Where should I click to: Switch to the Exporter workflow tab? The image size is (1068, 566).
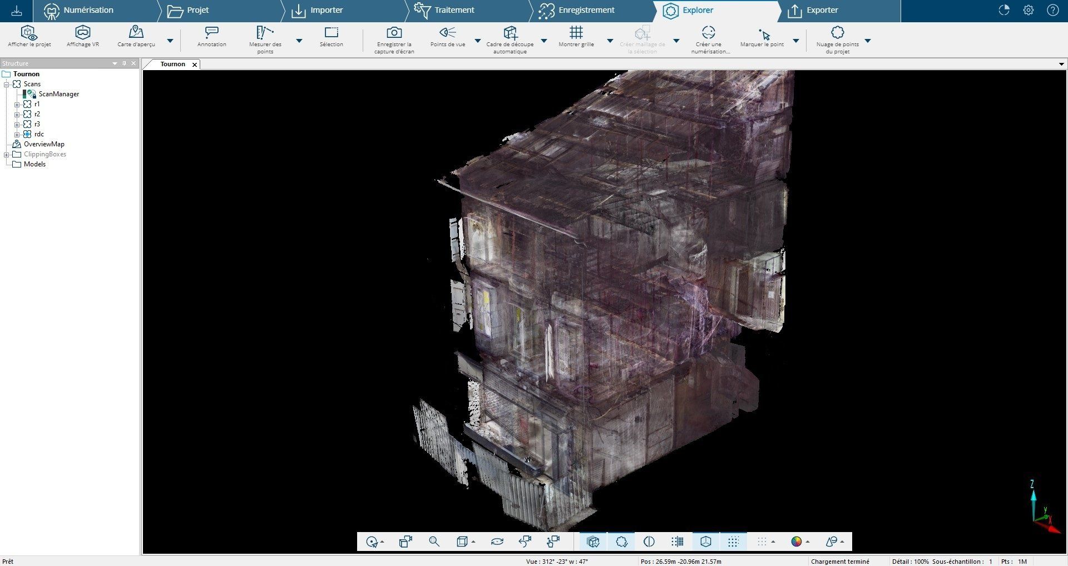click(822, 10)
